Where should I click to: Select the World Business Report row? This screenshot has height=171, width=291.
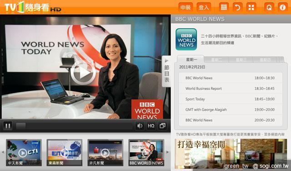(x=231, y=88)
